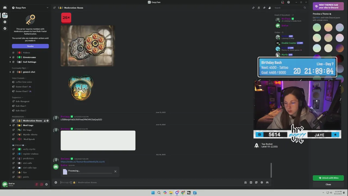Viewport: 348px width, 196px height.
Task: Open Moderation-Room channel settings gear
Action: pyautogui.click(x=48, y=121)
